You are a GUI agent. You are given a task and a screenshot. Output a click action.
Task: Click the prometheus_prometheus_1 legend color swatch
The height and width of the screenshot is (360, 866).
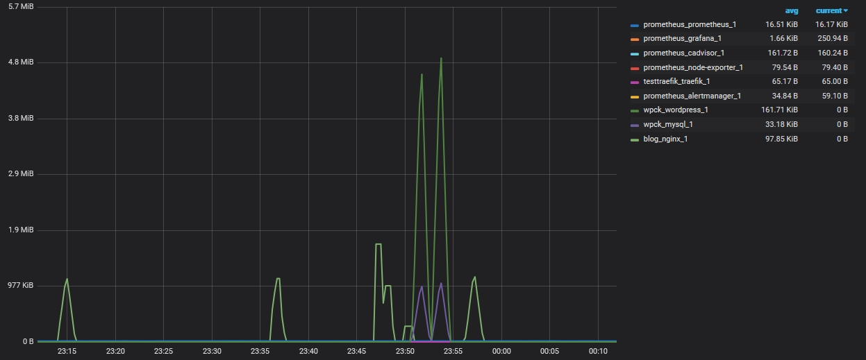click(x=635, y=25)
